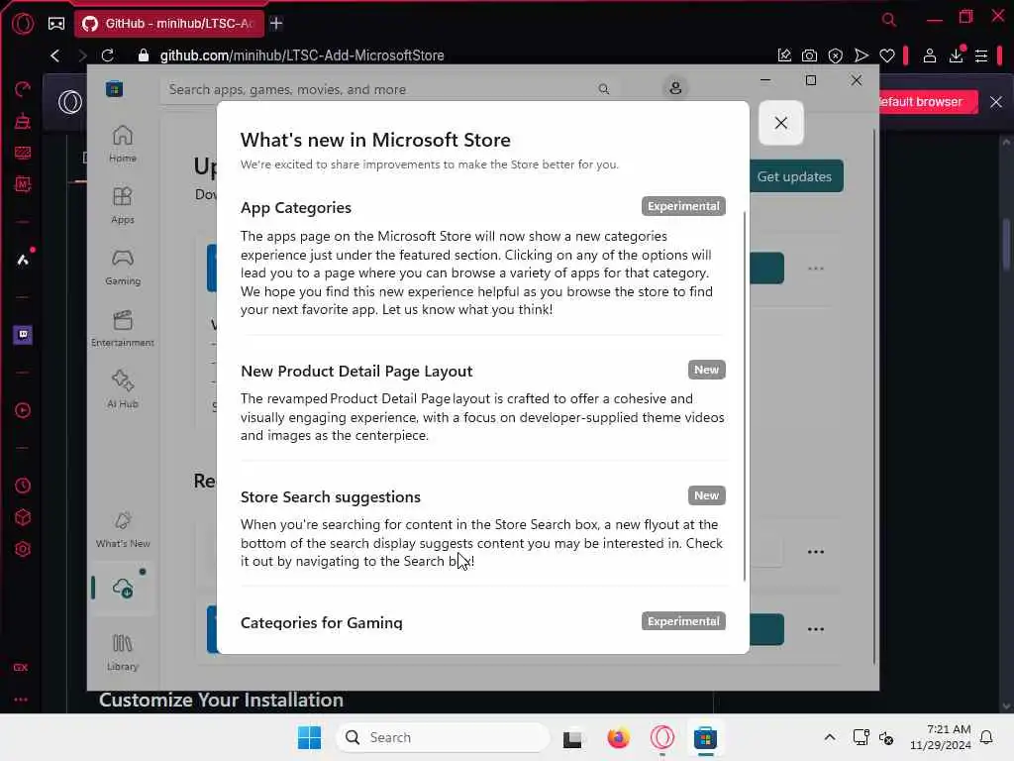1014x761 pixels.
Task: Open What's New in Store sidebar
Action: point(122,529)
